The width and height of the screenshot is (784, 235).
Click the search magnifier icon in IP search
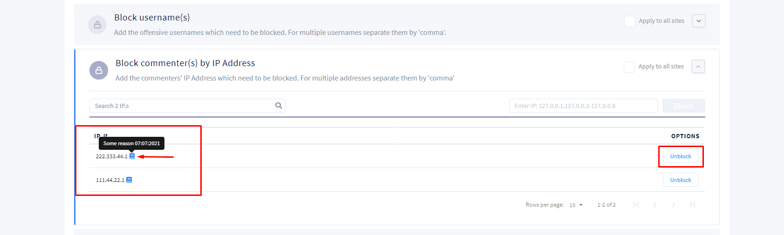click(279, 106)
